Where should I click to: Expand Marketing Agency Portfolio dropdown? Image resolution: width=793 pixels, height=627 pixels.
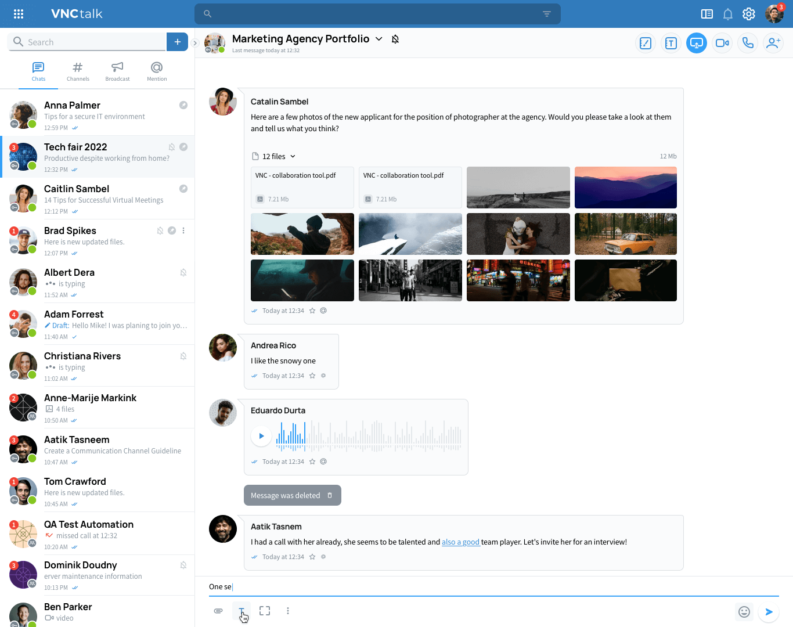(x=379, y=39)
